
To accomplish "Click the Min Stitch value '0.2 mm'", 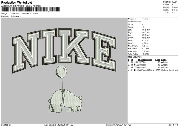I will tap(146, 49).
